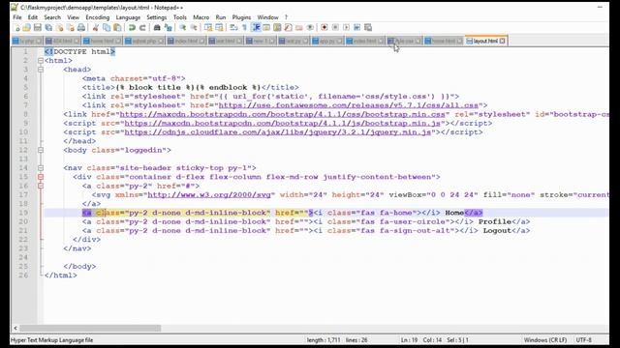Click the Open file folder icon
Image resolution: width=620 pixels, height=348 pixels.
pyautogui.click(x=26, y=28)
